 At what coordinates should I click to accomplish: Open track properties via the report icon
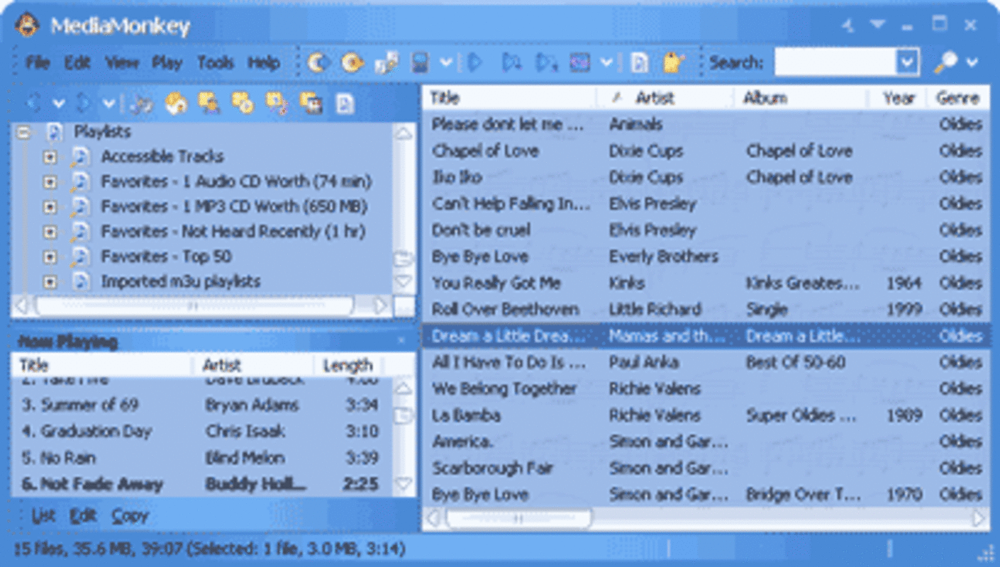(x=638, y=62)
